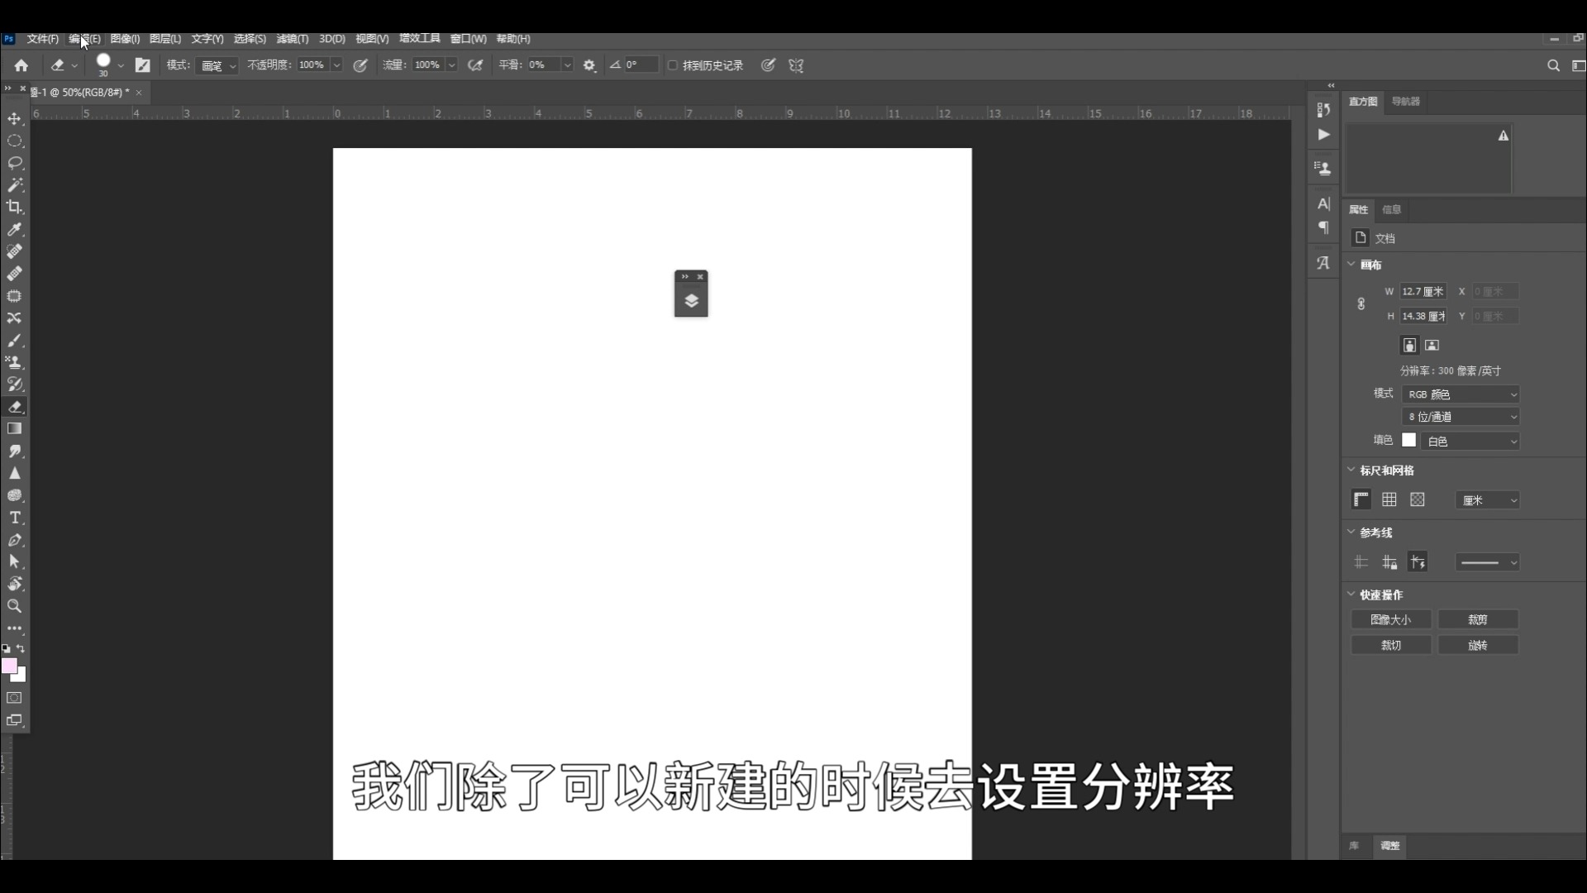Select the Crop tool
This screenshot has height=893, width=1587.
(15, 208)
